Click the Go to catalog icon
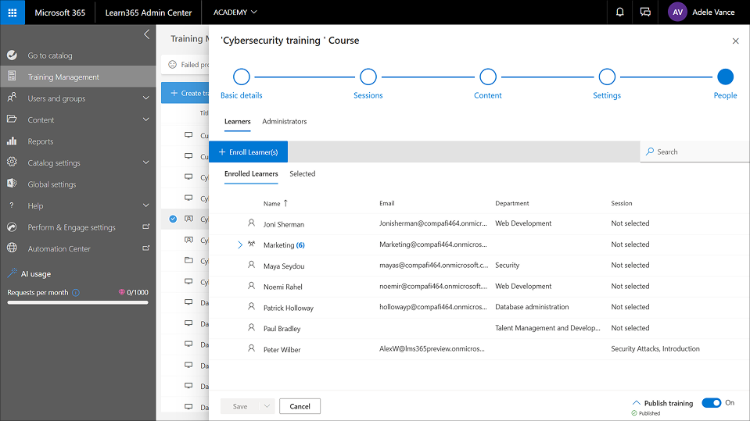750x421 pixels. click(x=12, y=55)
